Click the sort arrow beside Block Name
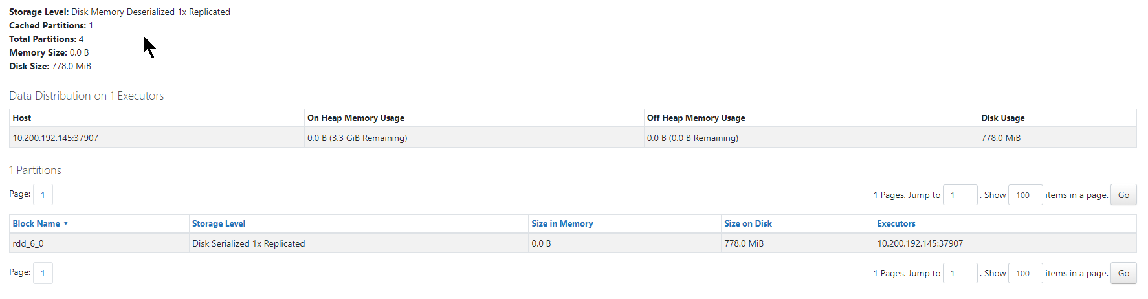This screenshot has height=299, width=1148. pyautogui.click(x=65, y=224)
